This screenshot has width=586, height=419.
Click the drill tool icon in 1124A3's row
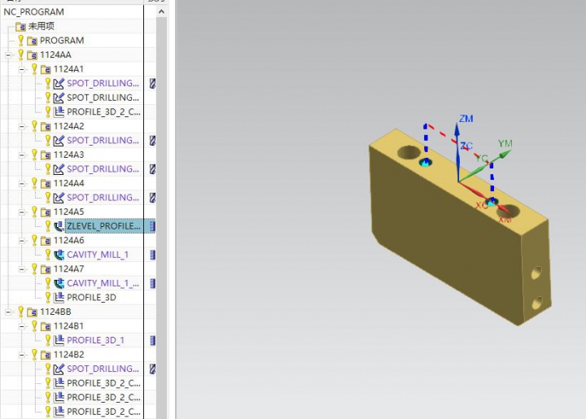pos(152,169)
